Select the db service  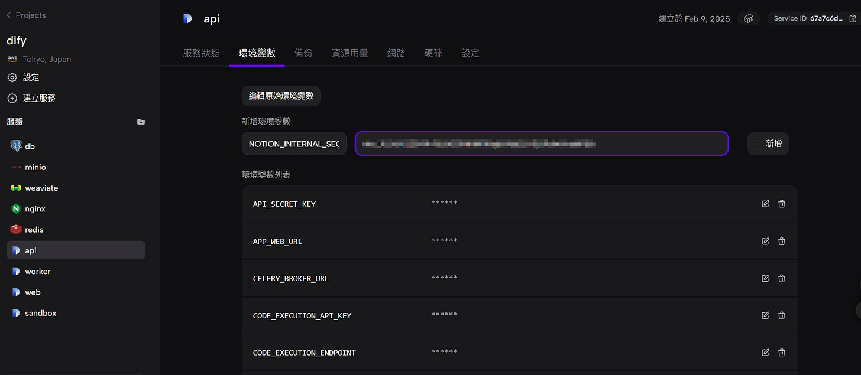pos(76,146)
